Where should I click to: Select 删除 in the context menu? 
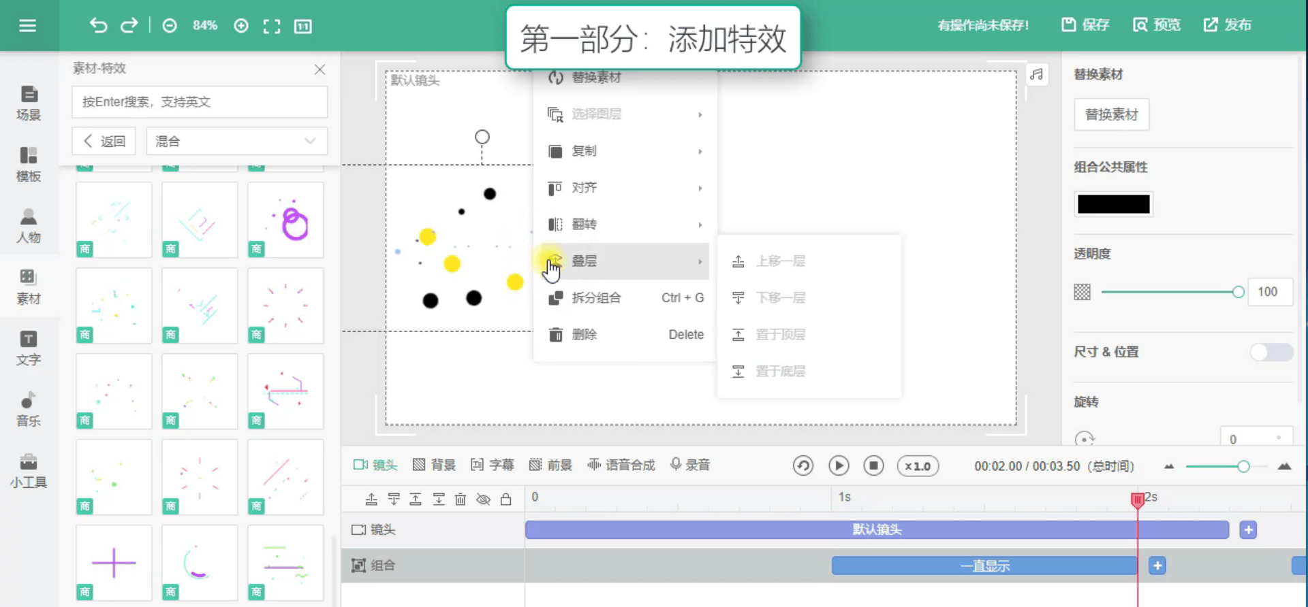[x=625, y=335]
